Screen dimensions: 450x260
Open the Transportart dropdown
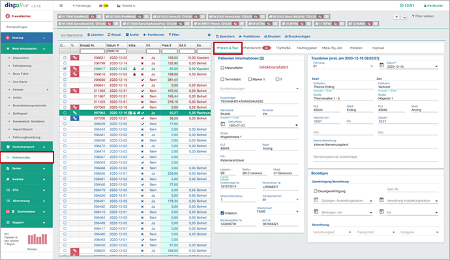coord(376,232)
